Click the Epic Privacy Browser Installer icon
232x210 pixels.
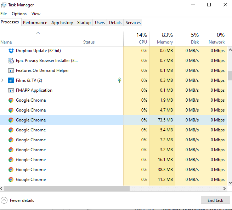pyautogui.click(x=11, y=61)
